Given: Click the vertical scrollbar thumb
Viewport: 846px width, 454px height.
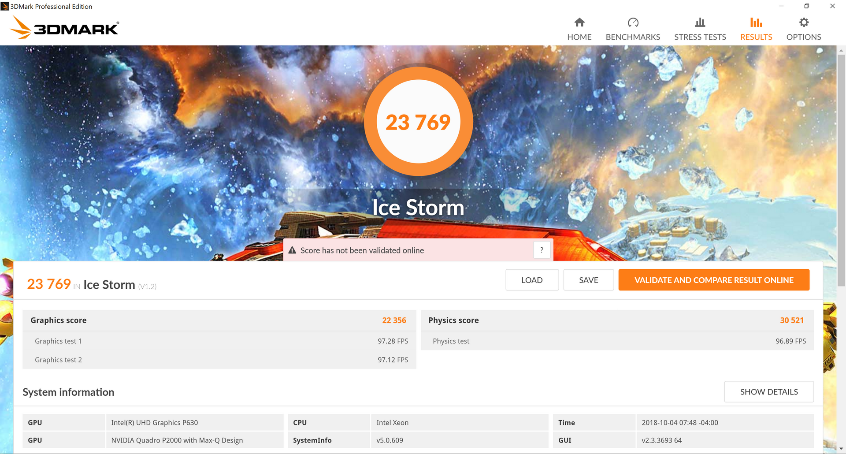Looking at the screenshot, I should click(841, 171).
